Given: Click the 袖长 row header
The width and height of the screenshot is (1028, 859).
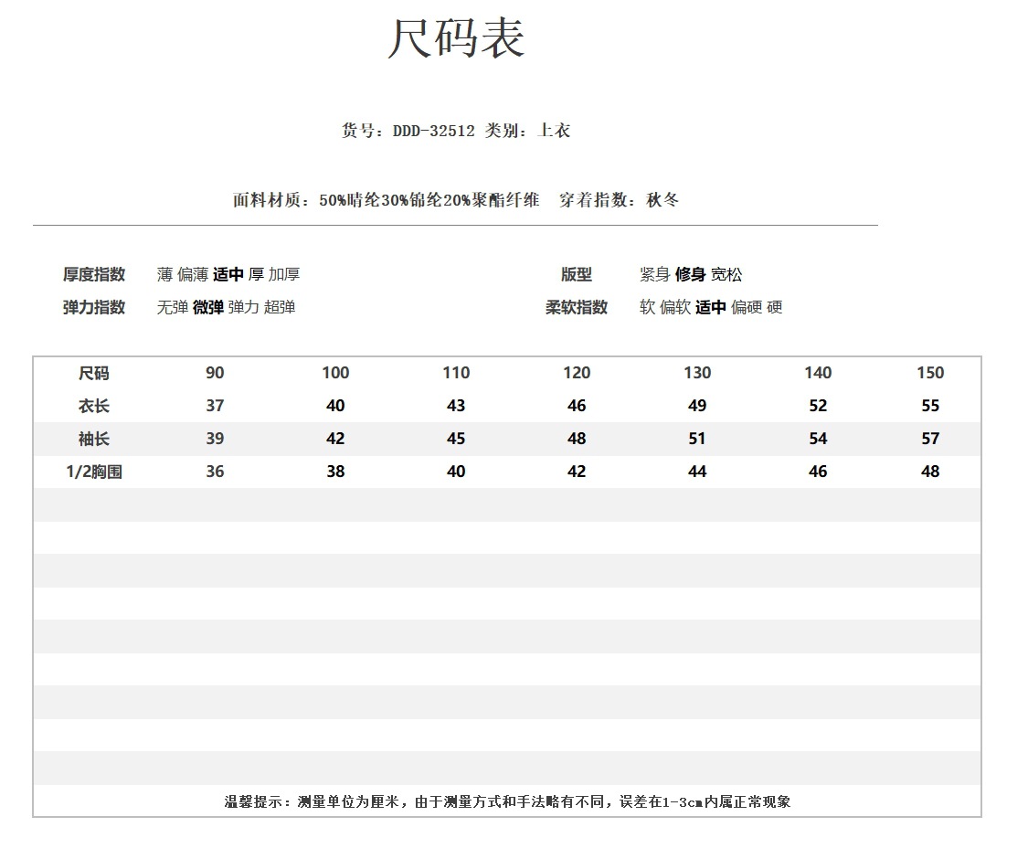Looking at the screenshot, I should pyautogui.click(x=94, y=439).
